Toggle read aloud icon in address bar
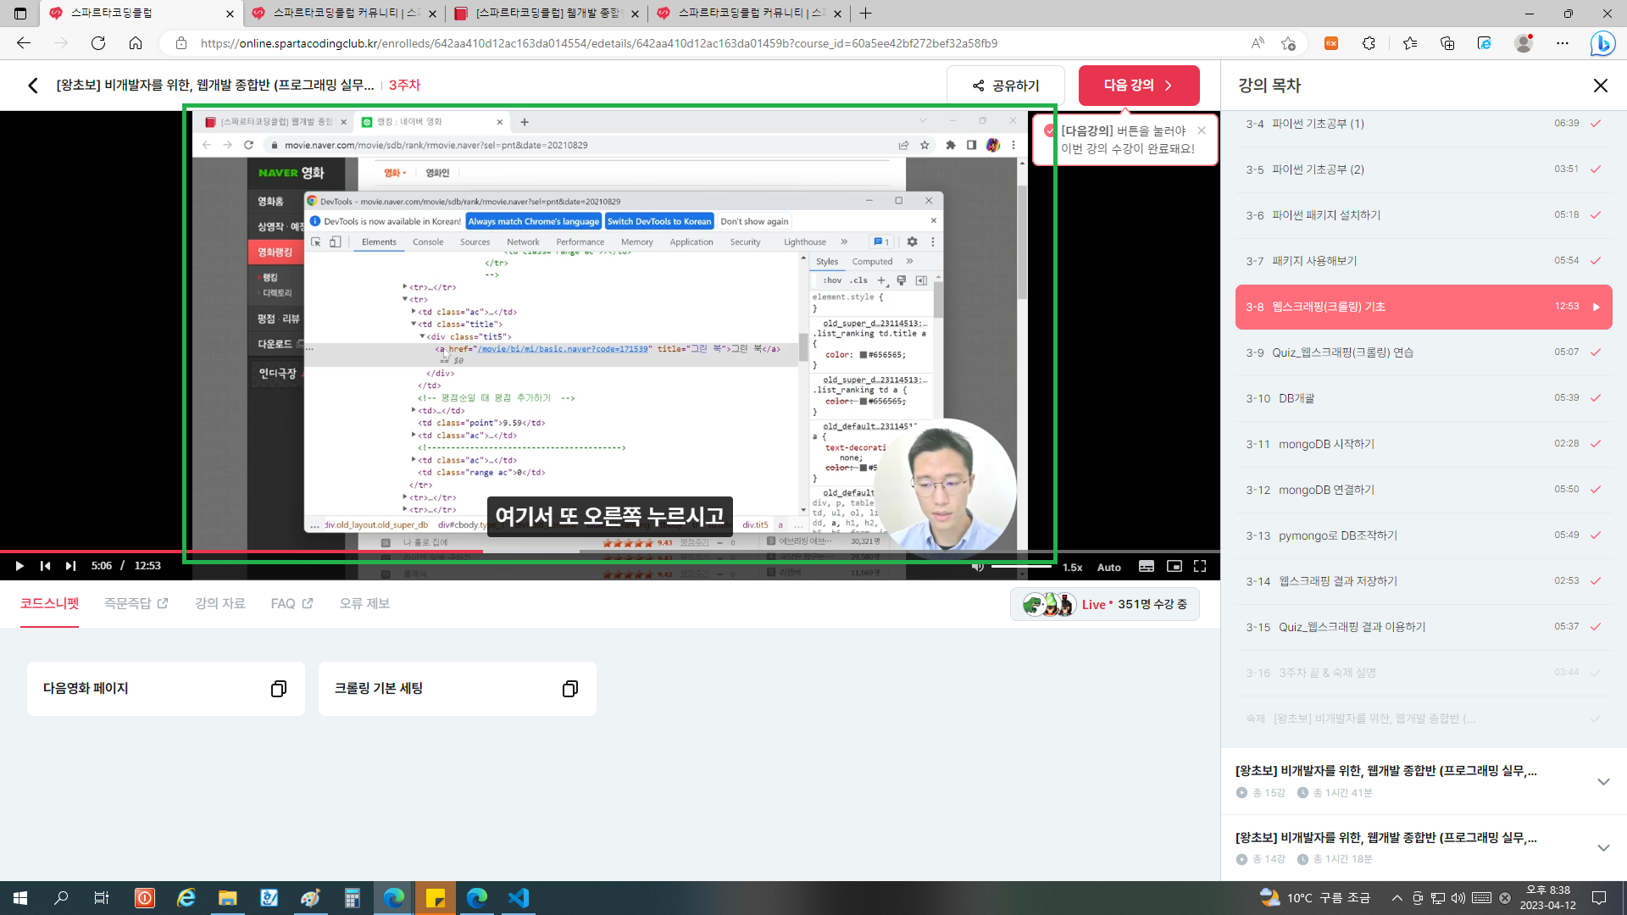Screen dimensions: 1627x915 pos(1258,43)
